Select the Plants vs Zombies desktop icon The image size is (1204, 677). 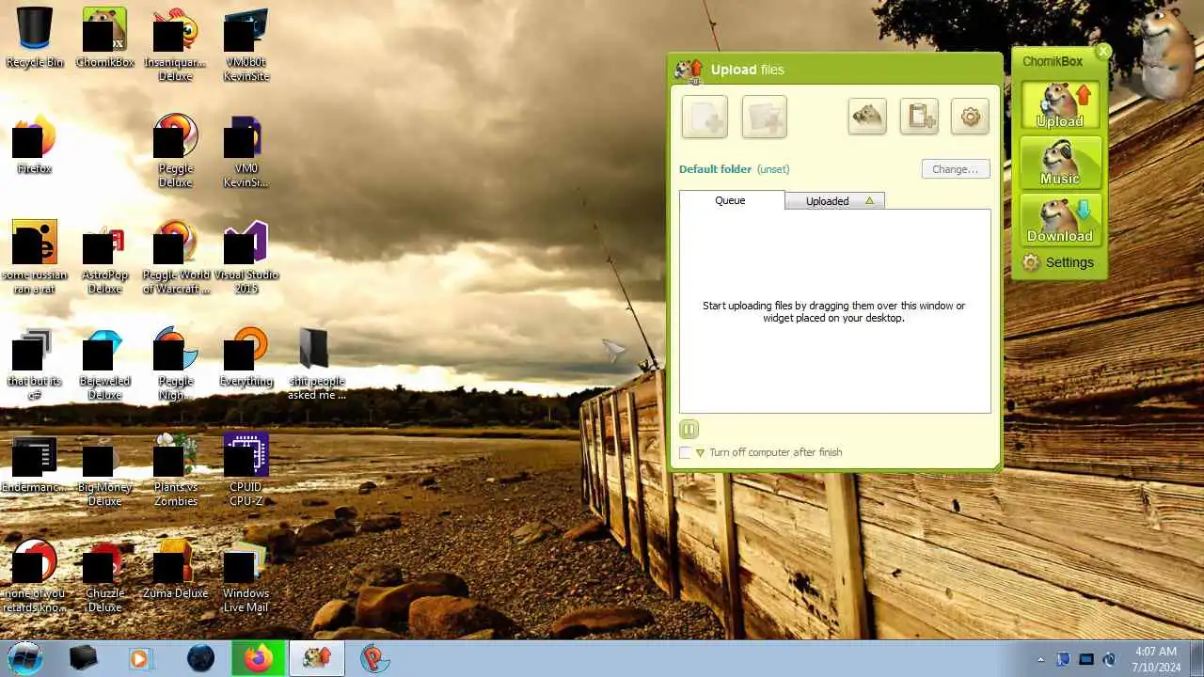[175, 469]
